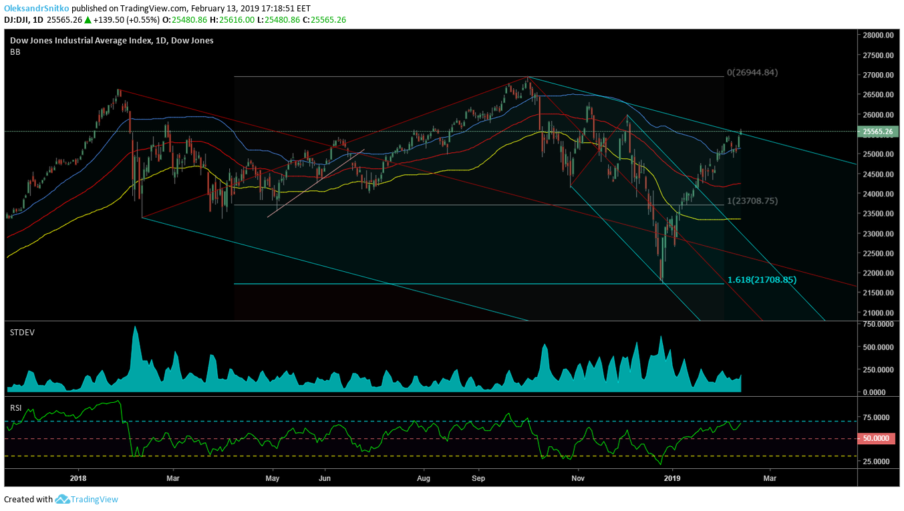Click the high price H:25616.00
The width and height of the screenshot is (904, 511).
233,20
